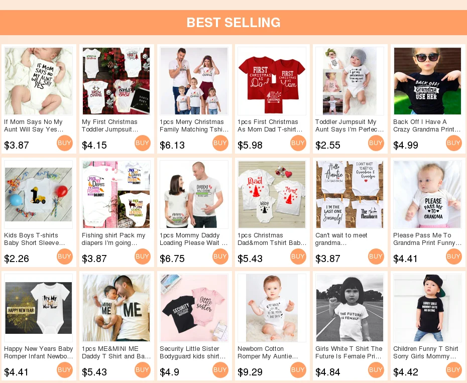Buy the $2.55 Toddler Jumpsuit Aunt item
This screenshot has width=467, height=383.
point(376,143)
